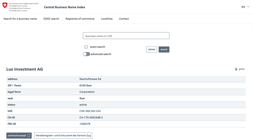Click the external link icon on cantonal excerpt
This screenshot has width=253, height=140.
pos(29,136)
